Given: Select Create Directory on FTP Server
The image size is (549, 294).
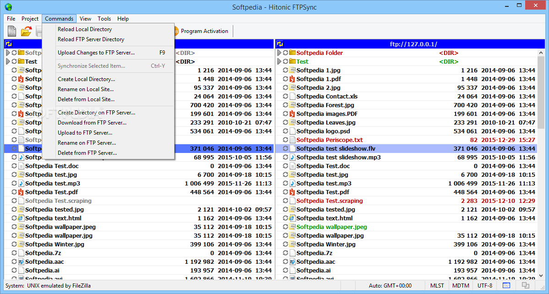Looking at the screenshot, I should pos(108,113).
